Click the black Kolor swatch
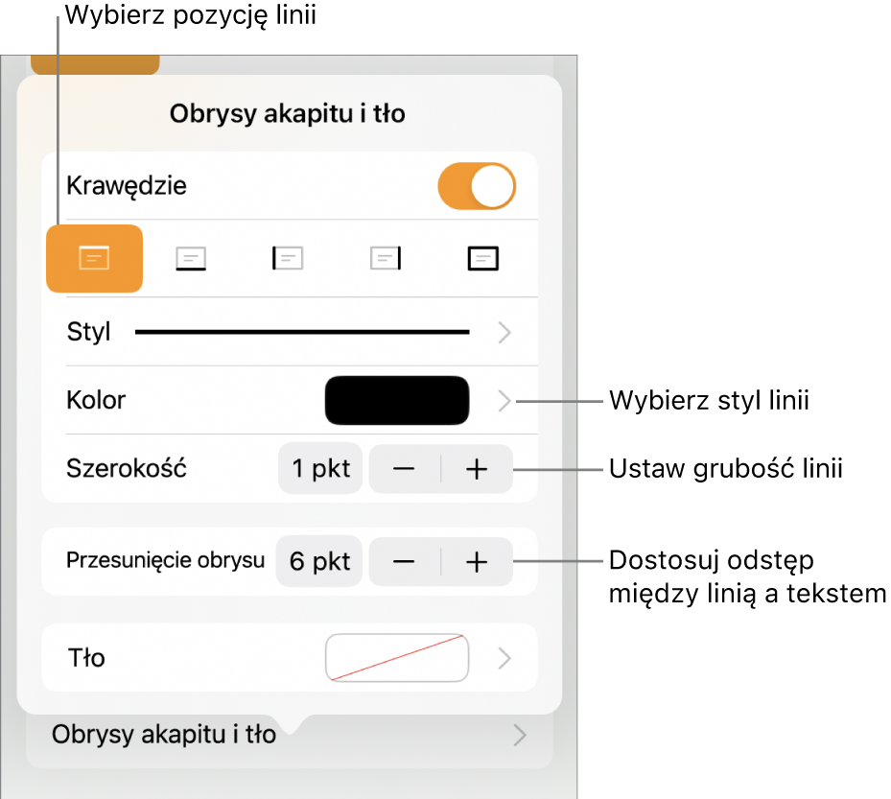Viewport: 891px width, 799px height. click(x=397, y=401)
